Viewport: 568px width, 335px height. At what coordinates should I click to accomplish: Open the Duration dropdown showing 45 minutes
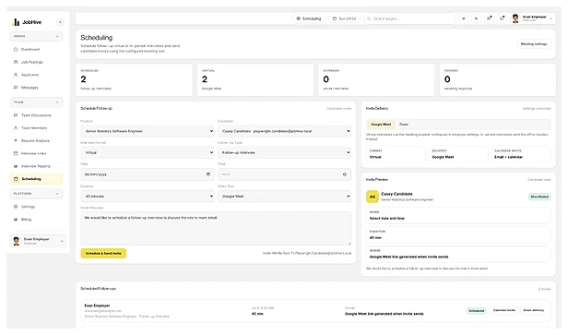click(x=148, y=197)
